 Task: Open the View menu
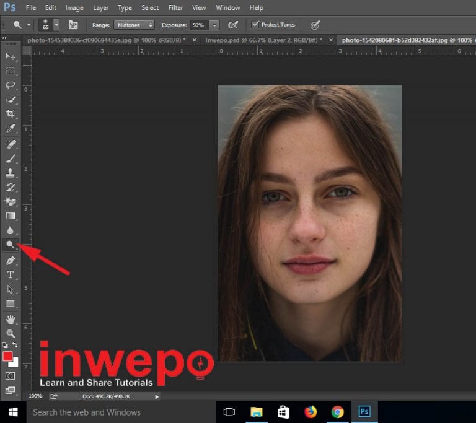pyautogui.click(x=199, y=7)
